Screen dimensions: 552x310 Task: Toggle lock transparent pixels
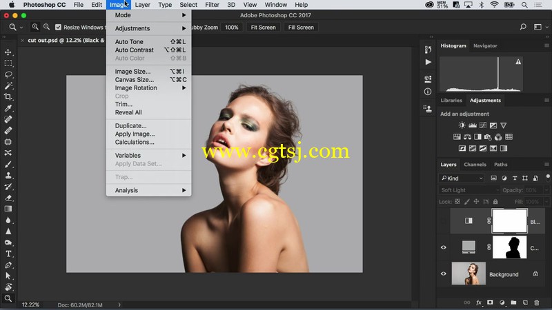[457, 202]
